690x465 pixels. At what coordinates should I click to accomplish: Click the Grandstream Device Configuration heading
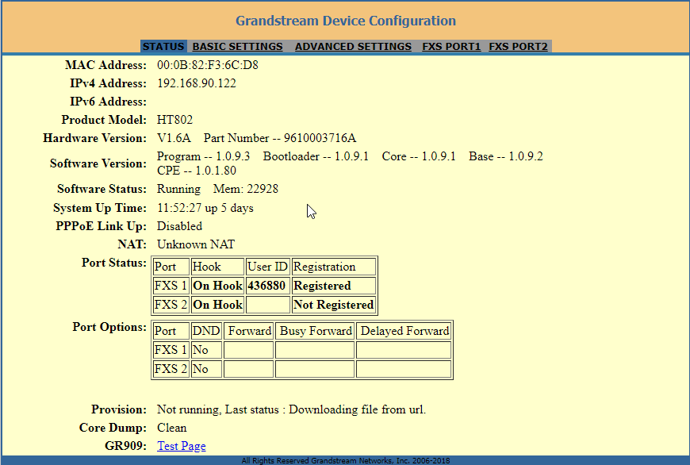(x=346, y=21)
